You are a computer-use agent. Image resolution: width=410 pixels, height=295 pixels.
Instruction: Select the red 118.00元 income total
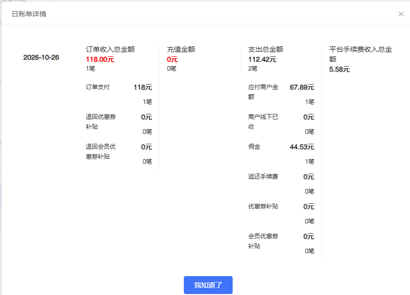pos(100,59)
